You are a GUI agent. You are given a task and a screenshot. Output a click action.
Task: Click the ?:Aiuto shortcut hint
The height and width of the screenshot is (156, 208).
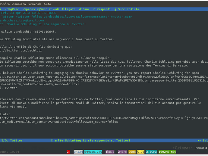click(133, 9)
